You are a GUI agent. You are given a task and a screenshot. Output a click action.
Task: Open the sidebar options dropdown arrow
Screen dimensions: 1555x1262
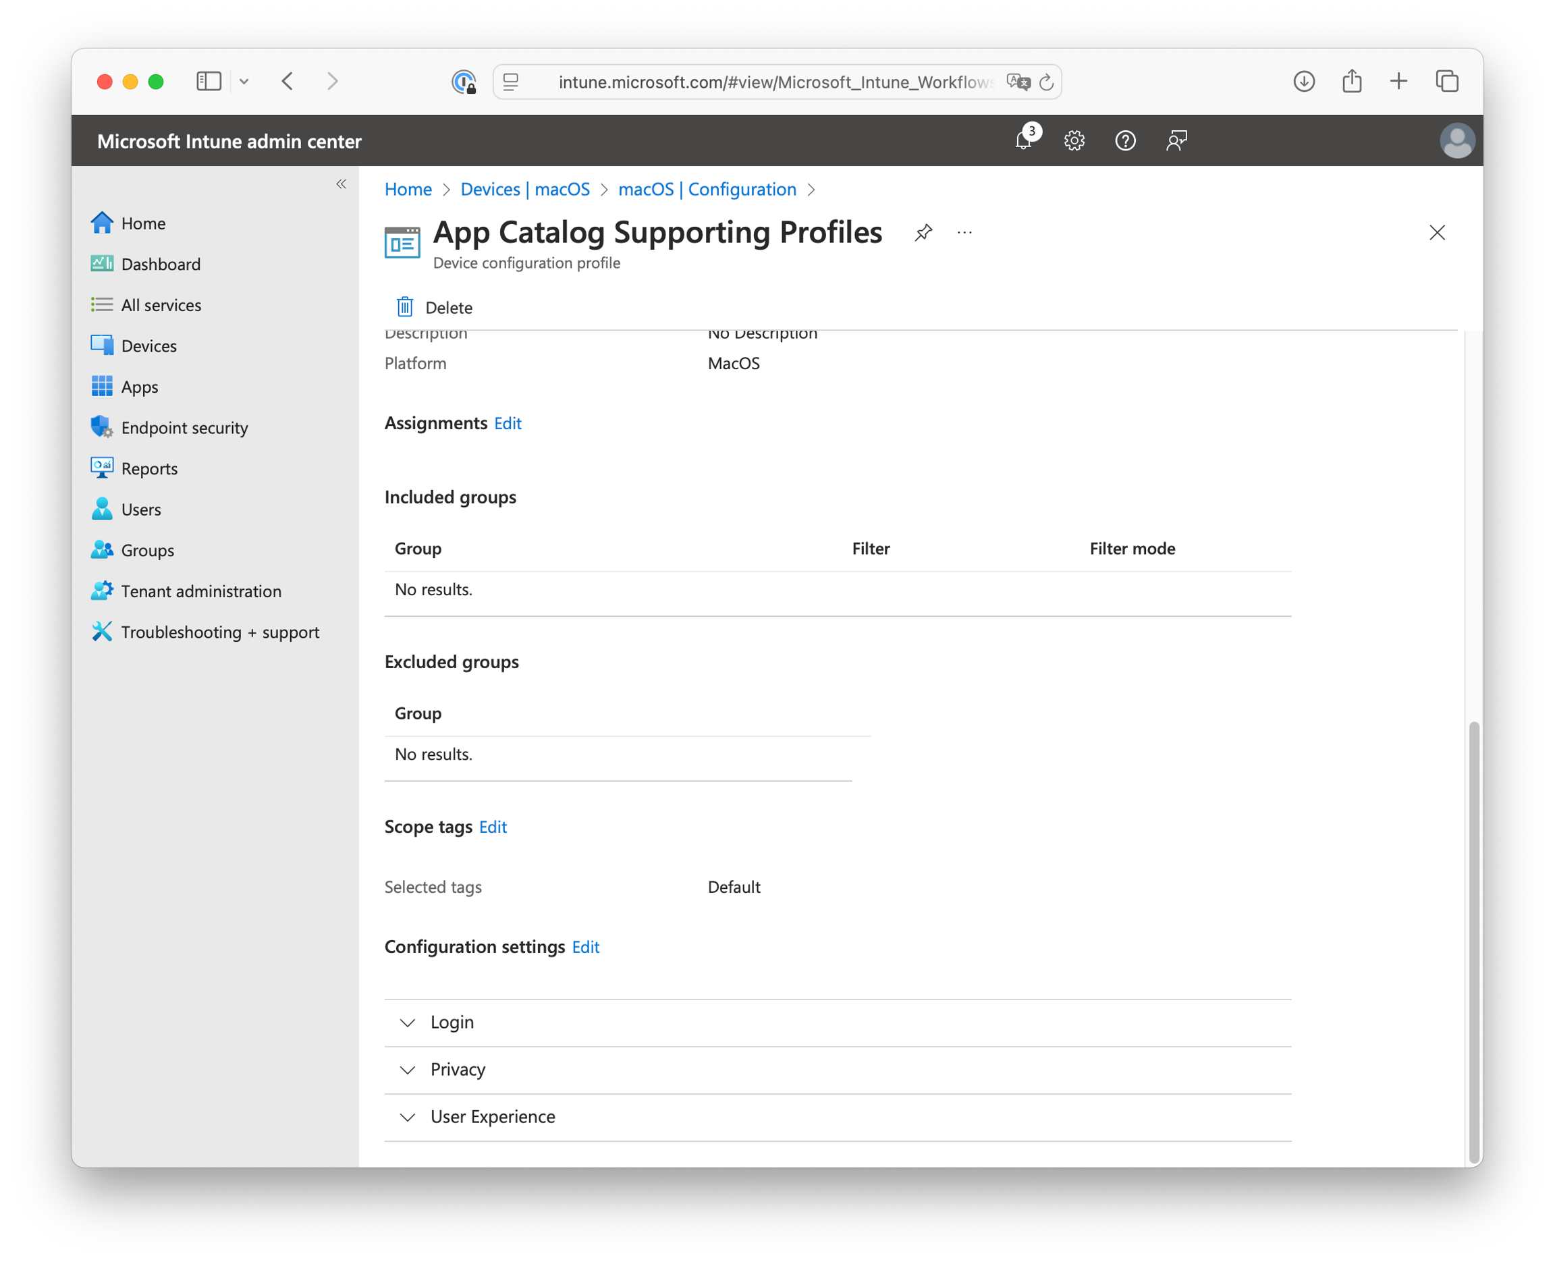pyautogui.click(x=244, y=82)
